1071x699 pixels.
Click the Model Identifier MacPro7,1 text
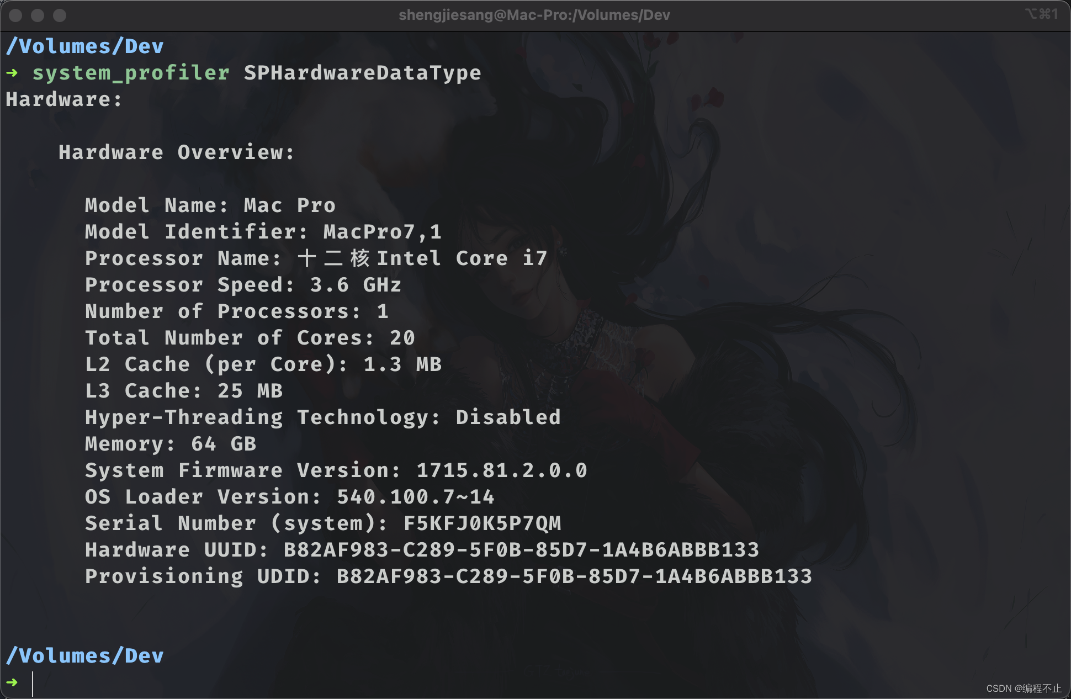382,232
